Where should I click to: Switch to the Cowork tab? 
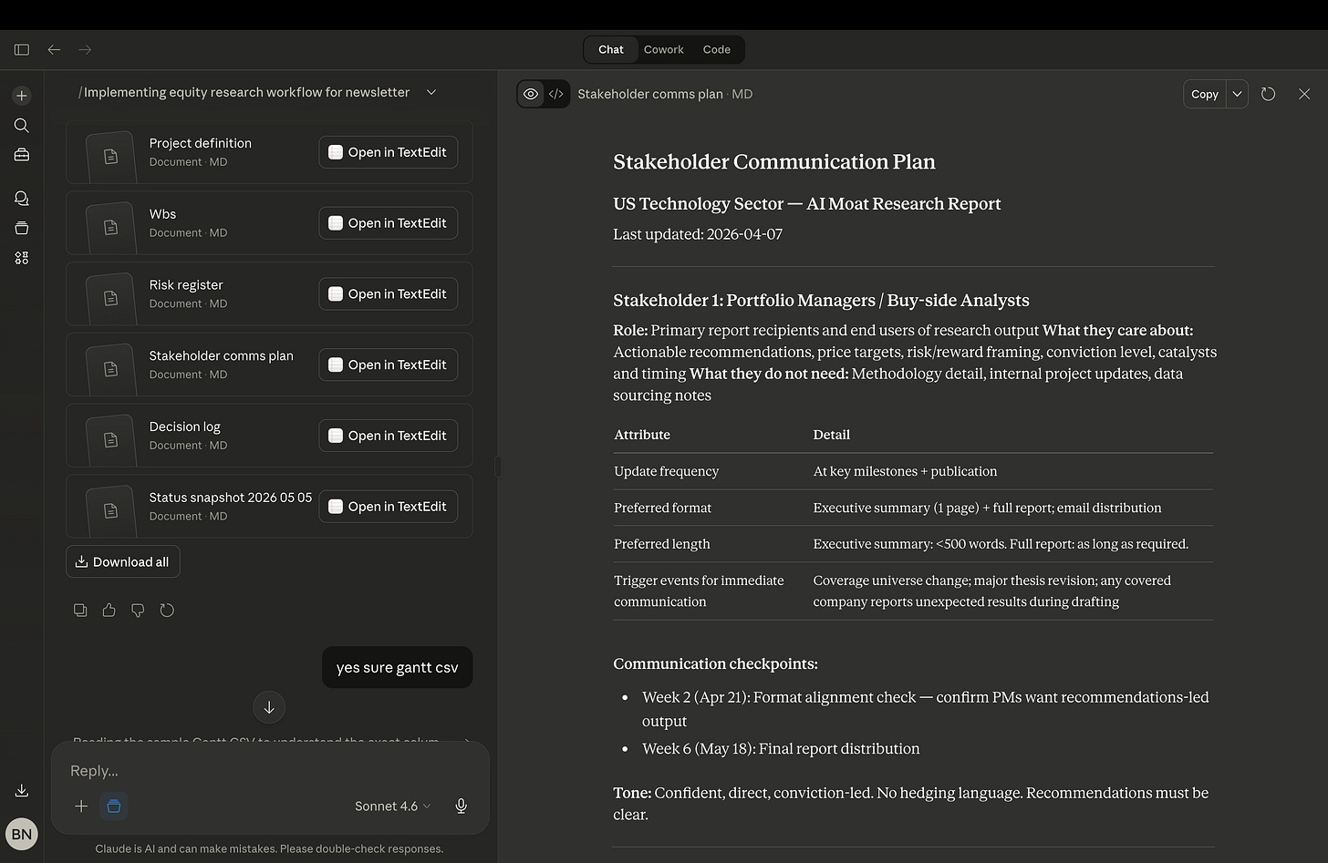663,49
